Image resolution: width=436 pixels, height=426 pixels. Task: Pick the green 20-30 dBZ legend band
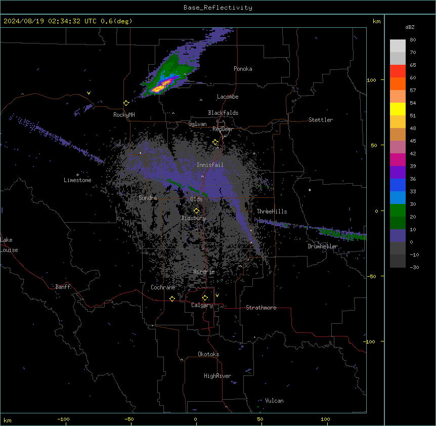(x=398, y=210)
